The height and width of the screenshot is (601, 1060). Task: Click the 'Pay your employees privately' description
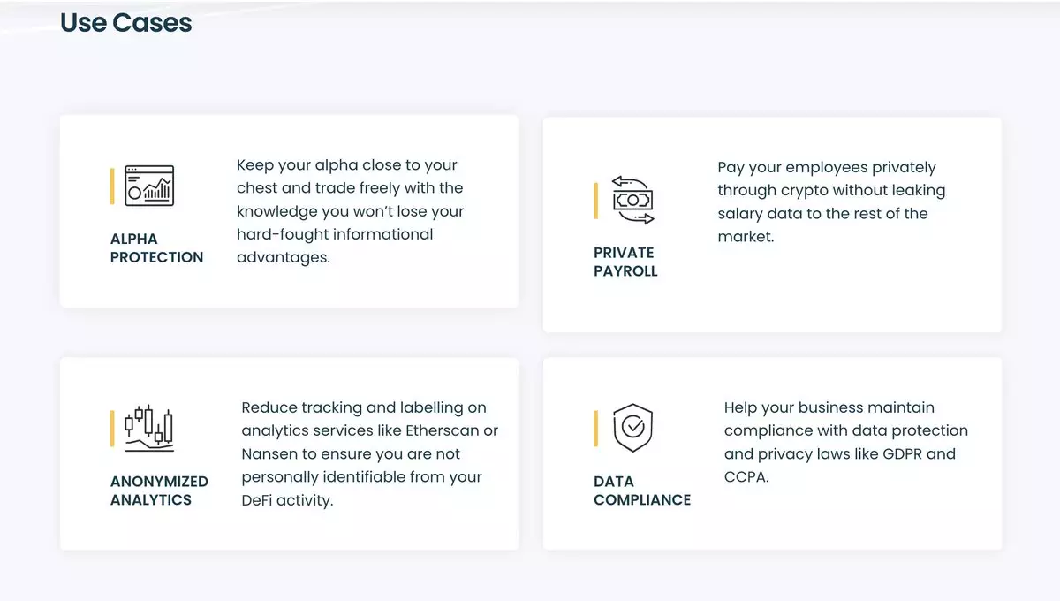click(831, 202)
